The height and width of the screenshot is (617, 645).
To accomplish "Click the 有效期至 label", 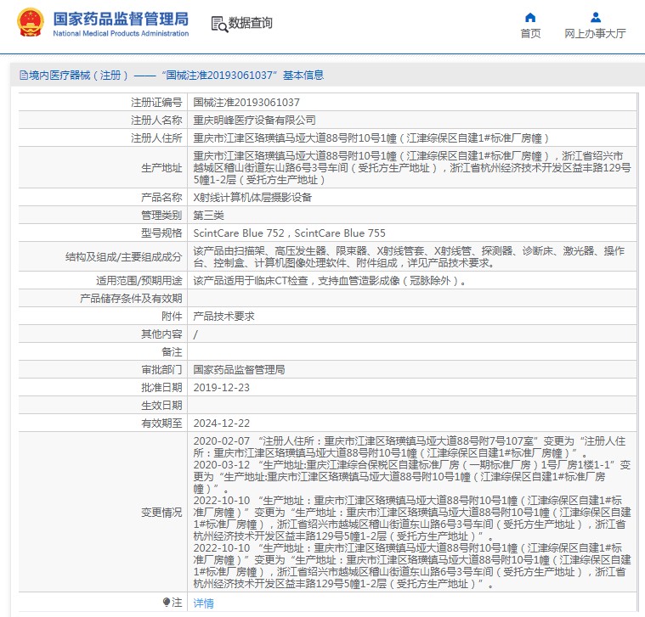I will (x=161, y=423).
